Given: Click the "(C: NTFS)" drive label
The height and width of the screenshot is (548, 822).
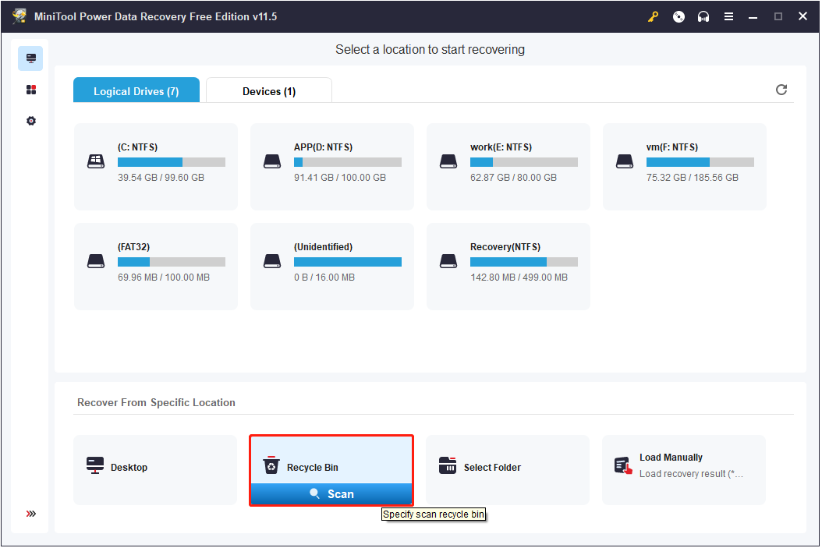Looking at the screenshot, I should click(x=137, y=147).
